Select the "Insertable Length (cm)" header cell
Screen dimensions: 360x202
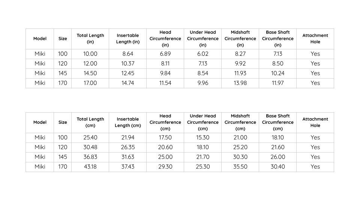coord(128,122)
